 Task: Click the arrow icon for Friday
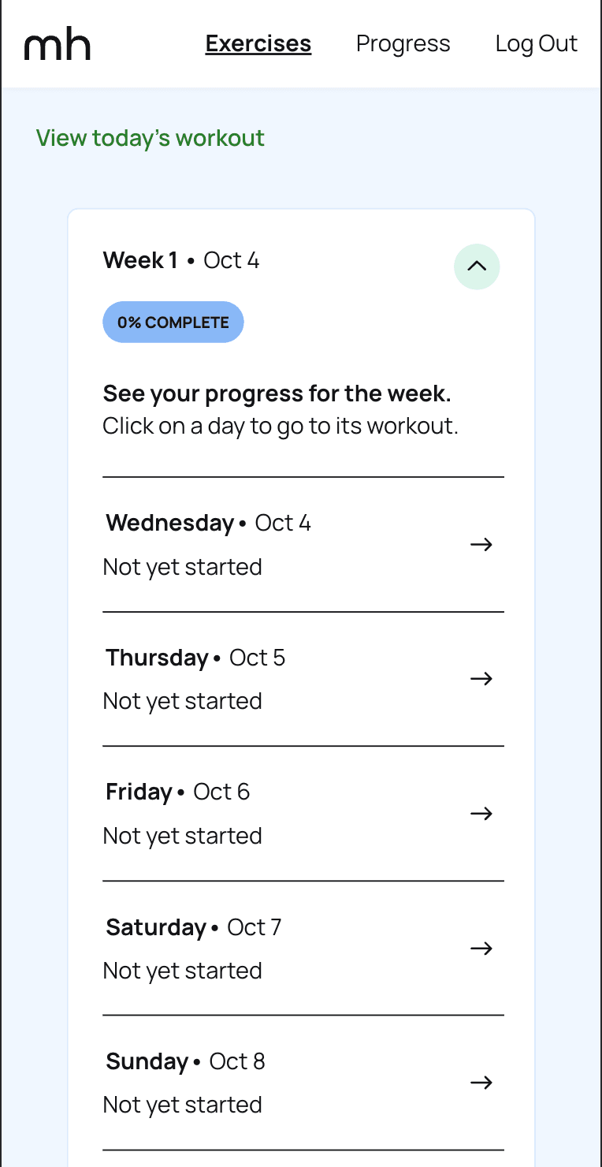(481, 814)
